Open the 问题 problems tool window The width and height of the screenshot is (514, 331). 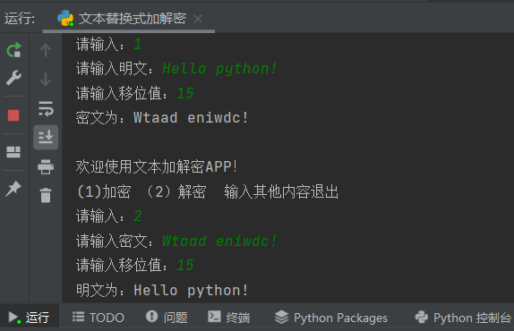[x=167, y=317]
